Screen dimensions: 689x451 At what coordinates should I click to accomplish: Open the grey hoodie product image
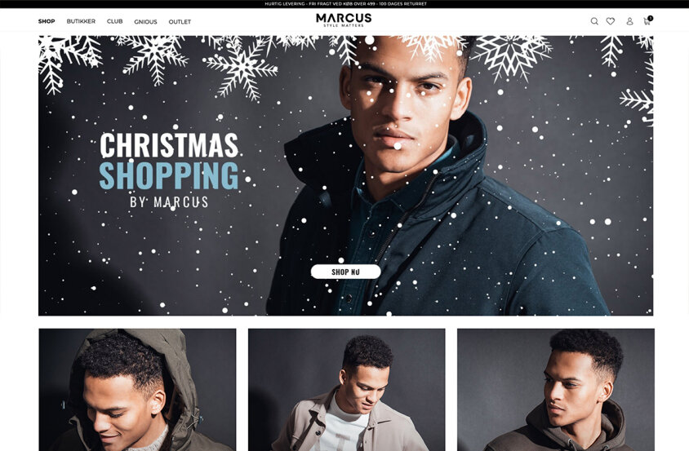pos(556,390)
